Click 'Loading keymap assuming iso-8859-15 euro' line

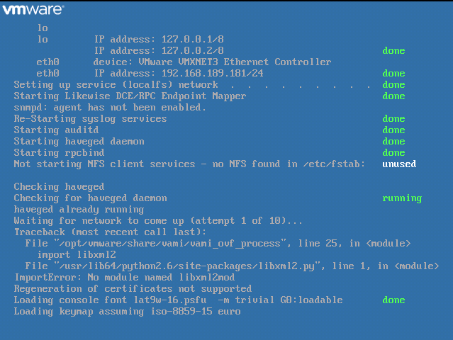pyautogui.click(x=127, y=312)
